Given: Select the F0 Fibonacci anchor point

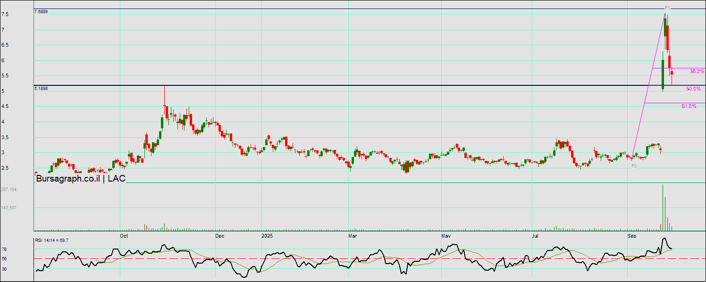Looking at the screenshot, I should point(634,166).
